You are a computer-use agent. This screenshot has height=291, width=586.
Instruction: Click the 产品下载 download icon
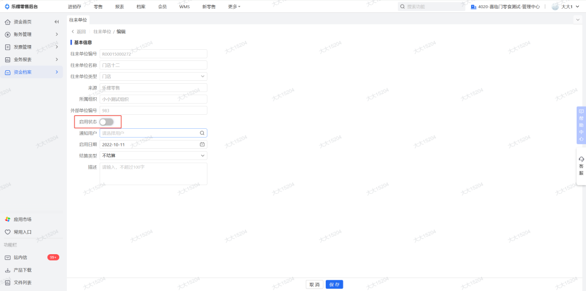click(x=7, y=270)
